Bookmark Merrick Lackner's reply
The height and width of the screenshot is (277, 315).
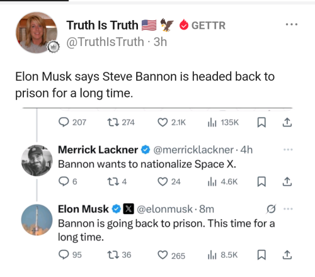click(261, 181)
